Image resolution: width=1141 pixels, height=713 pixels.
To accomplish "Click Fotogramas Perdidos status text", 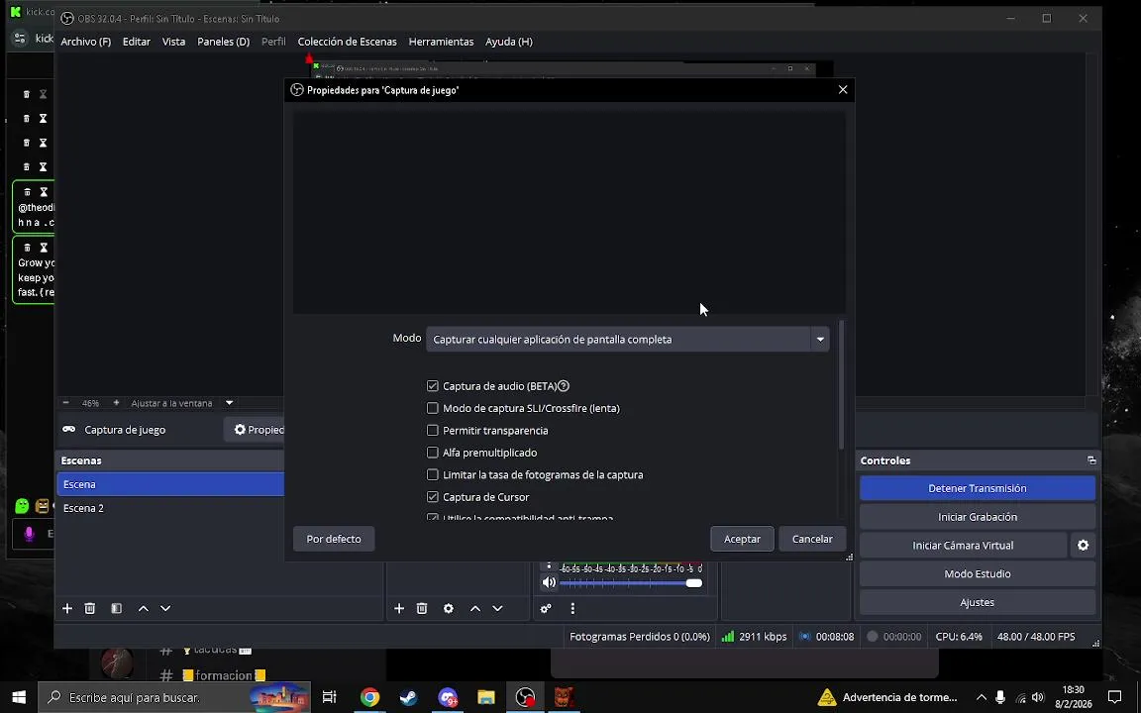I will tap(640, 637).
